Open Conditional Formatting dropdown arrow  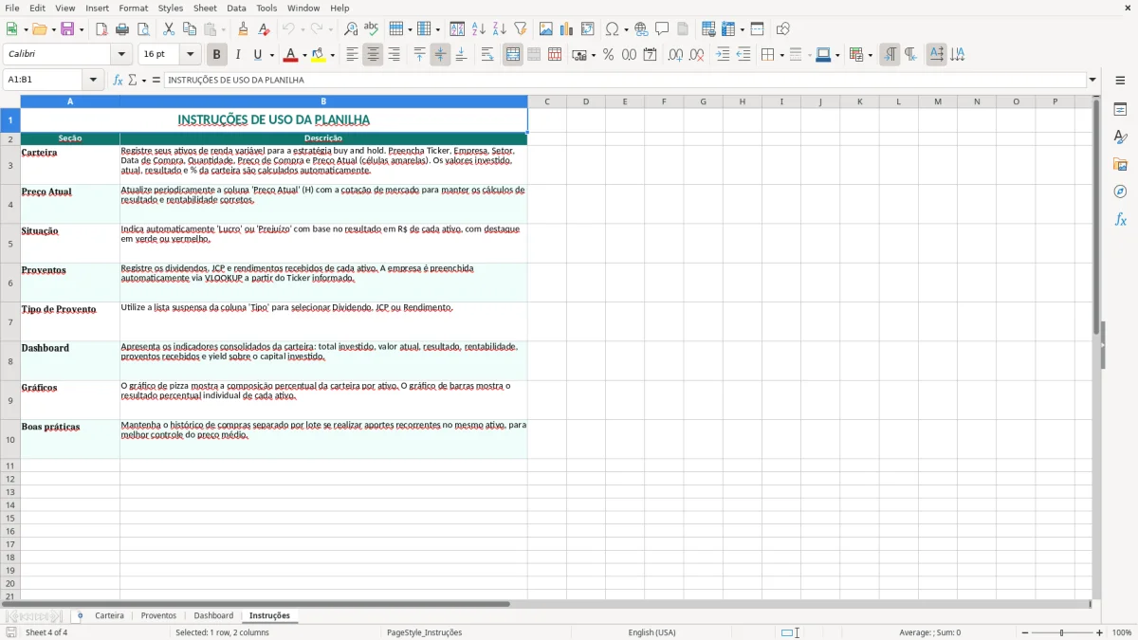[871, 55]
